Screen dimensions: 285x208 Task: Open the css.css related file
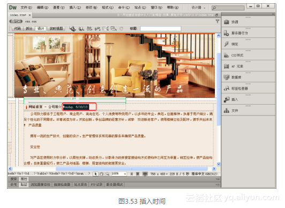coord(31,21)
